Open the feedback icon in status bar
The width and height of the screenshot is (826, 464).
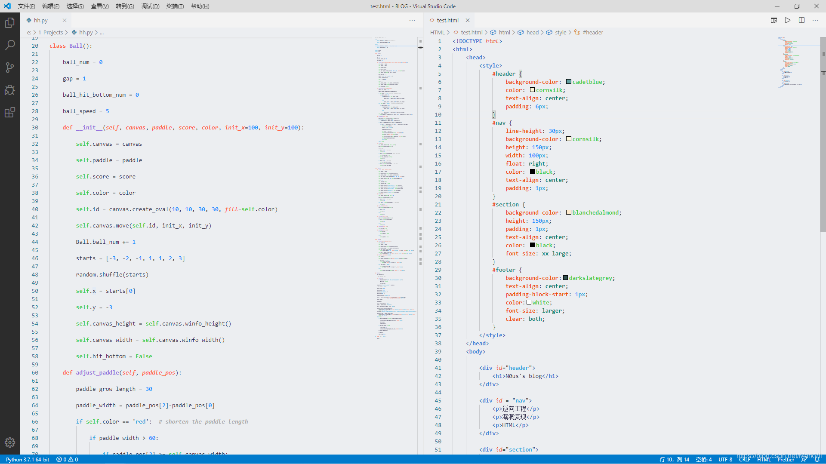(x=804, y=459)
